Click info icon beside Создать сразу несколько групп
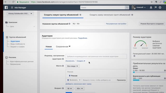Viewport: 166px width, 93px height. pyautogui.click(x=132, y=15)
